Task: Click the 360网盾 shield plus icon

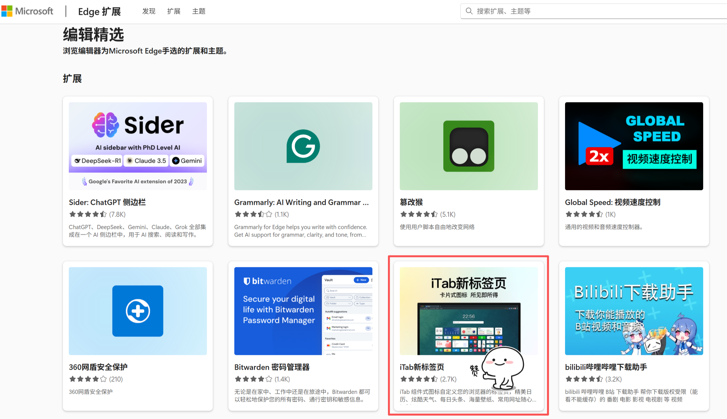Action: 138,311
